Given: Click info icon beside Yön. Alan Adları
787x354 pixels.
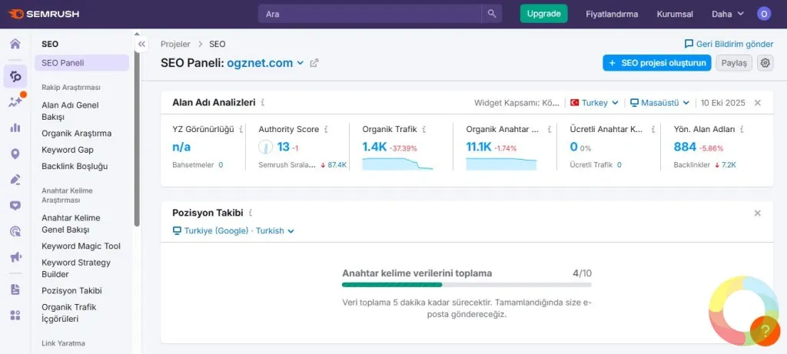Looking at the screenshot, I should (742, 129).
